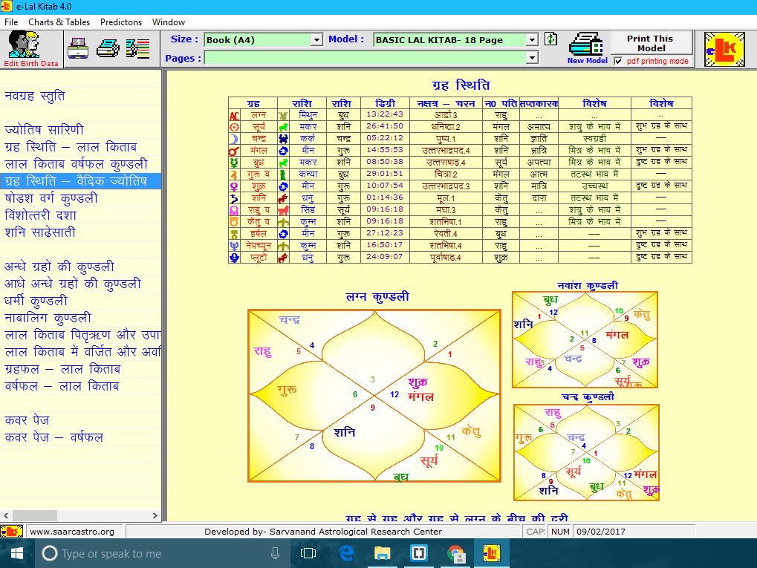Open File Explorer from the taskbar
This screenshot has width=757, height=568.
pos(383,554)
